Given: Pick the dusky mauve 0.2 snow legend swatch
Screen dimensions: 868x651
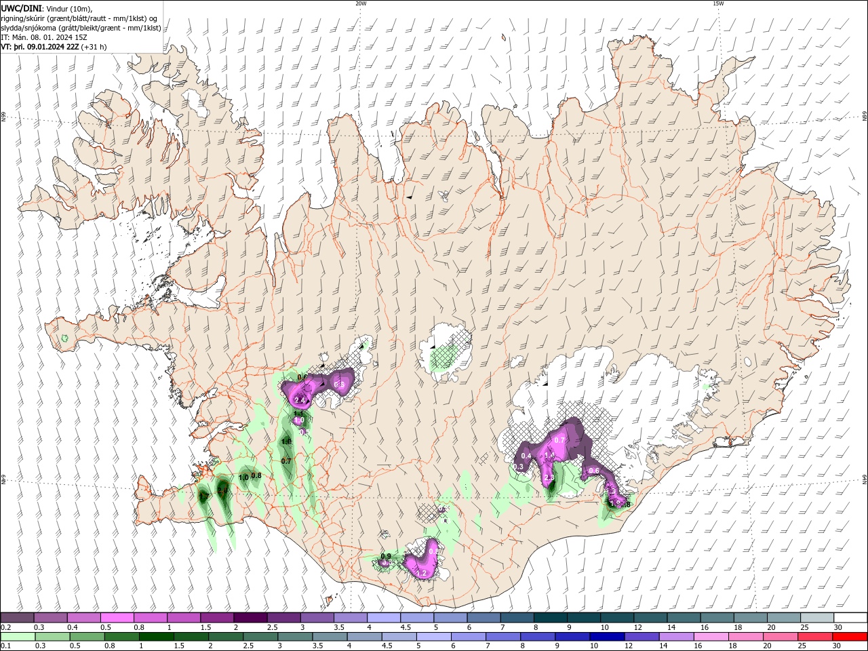Looking at the screenshot, I should (x=17, y=618).
